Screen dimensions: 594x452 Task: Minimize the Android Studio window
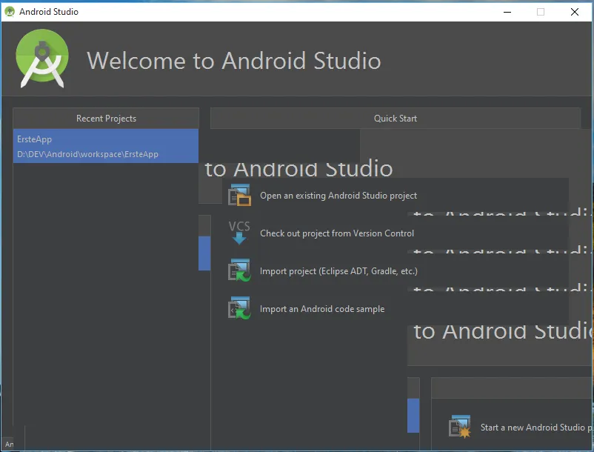coord(507,12)
